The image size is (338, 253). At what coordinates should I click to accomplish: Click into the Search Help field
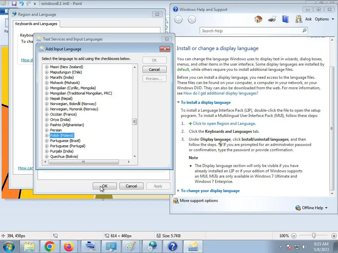click(251, 31)
